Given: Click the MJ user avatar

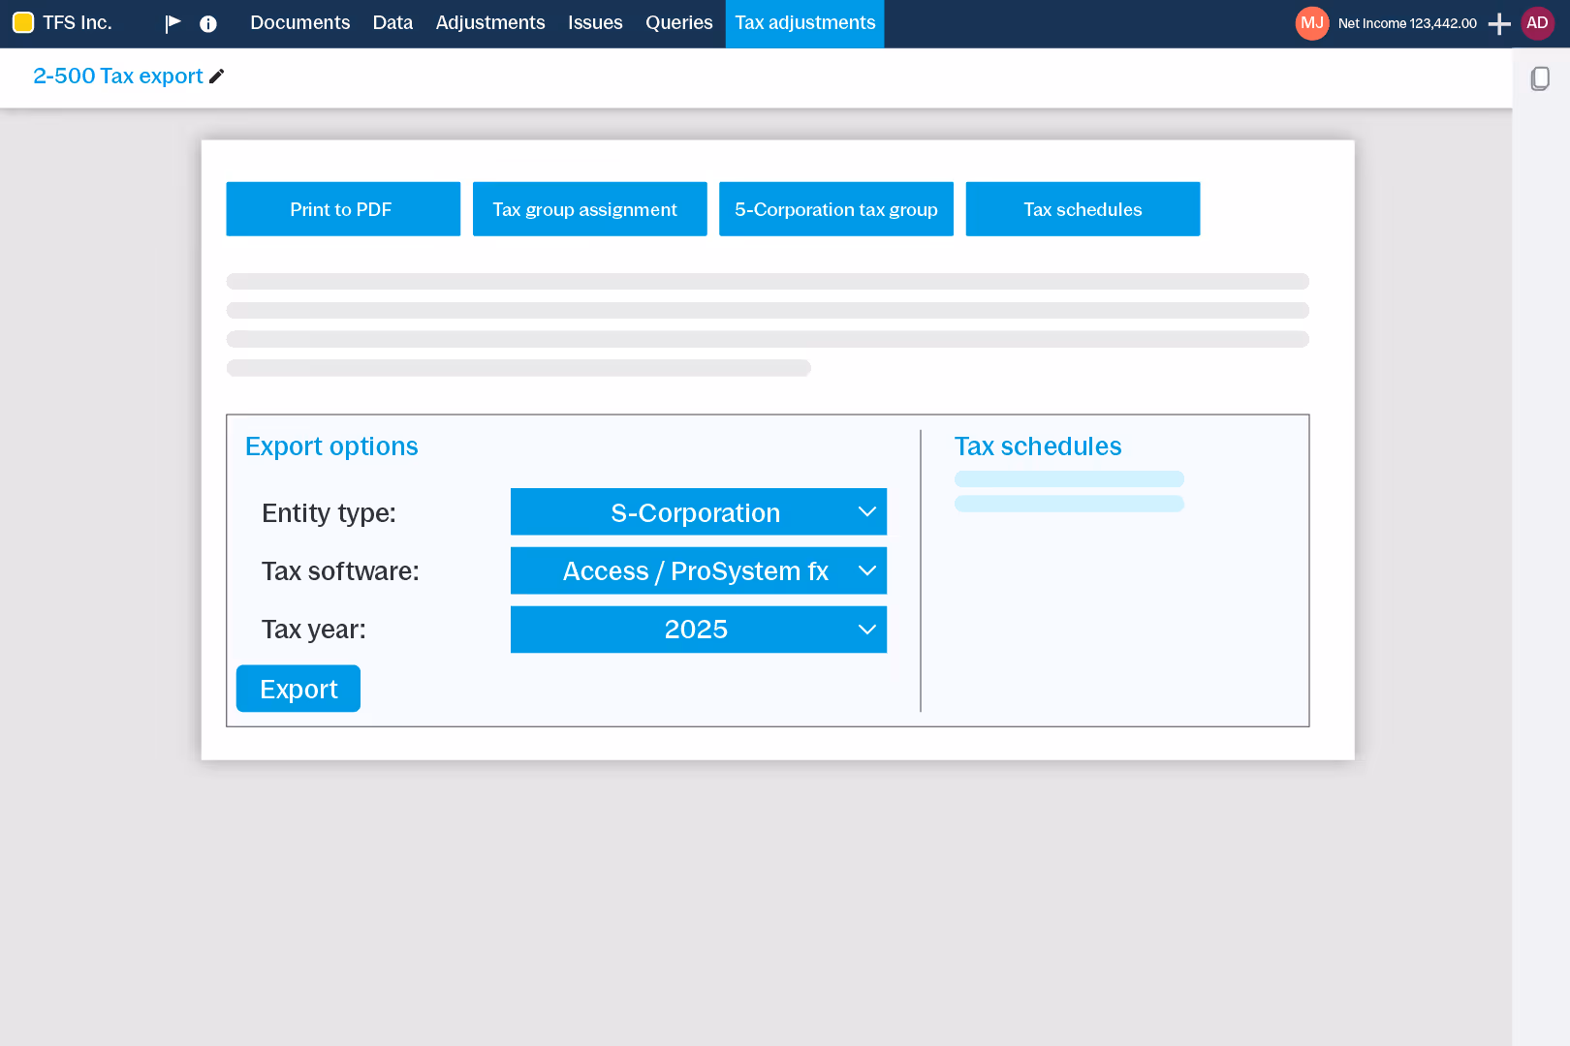Looking at the screenshot, I should [x=1311, y=22].
